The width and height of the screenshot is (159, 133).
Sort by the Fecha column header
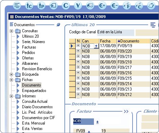[108, 41]
